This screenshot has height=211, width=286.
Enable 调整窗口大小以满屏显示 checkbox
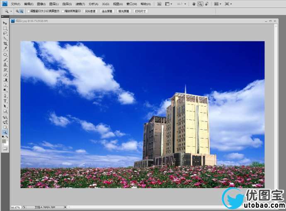pyautogui.click(x=29, y=11)
